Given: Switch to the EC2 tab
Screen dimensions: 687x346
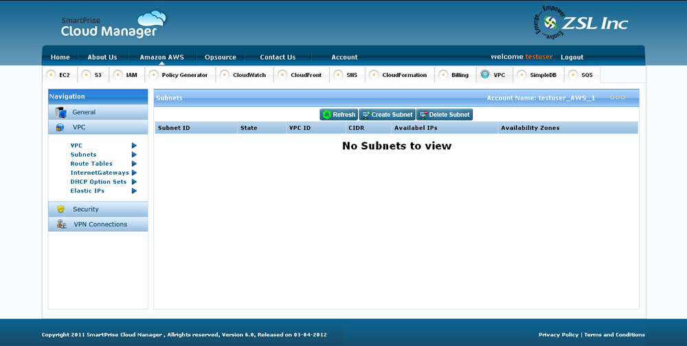Looking at the screenshot, I should (x=60, y=75).
